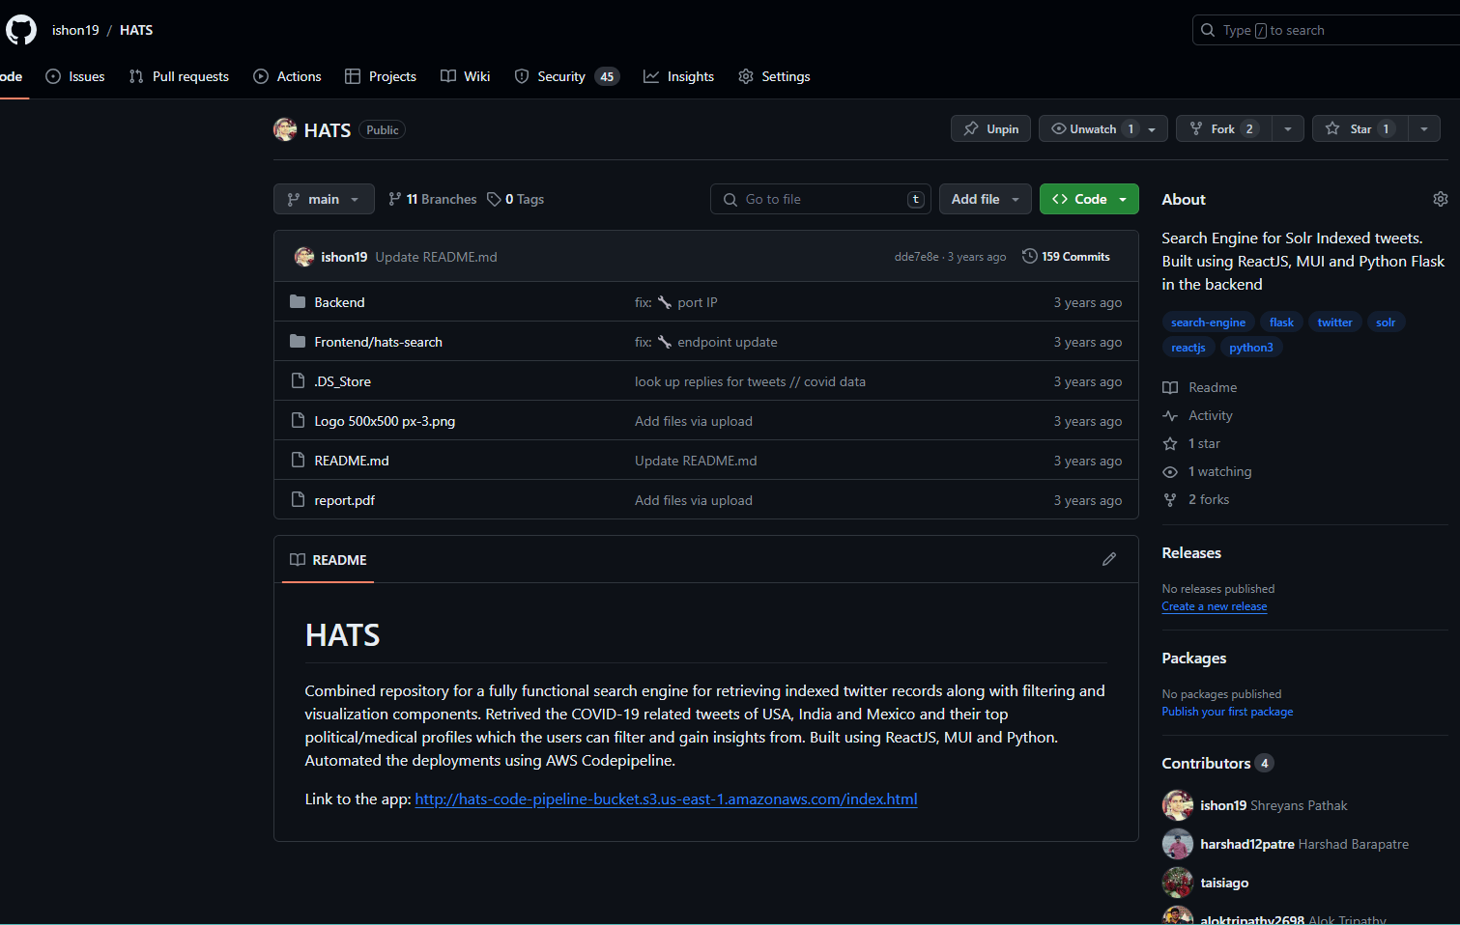Open the hats-code-pipeline-bucket app link
The width and height of the screenshot is (1460, 925).
[666, 799]
